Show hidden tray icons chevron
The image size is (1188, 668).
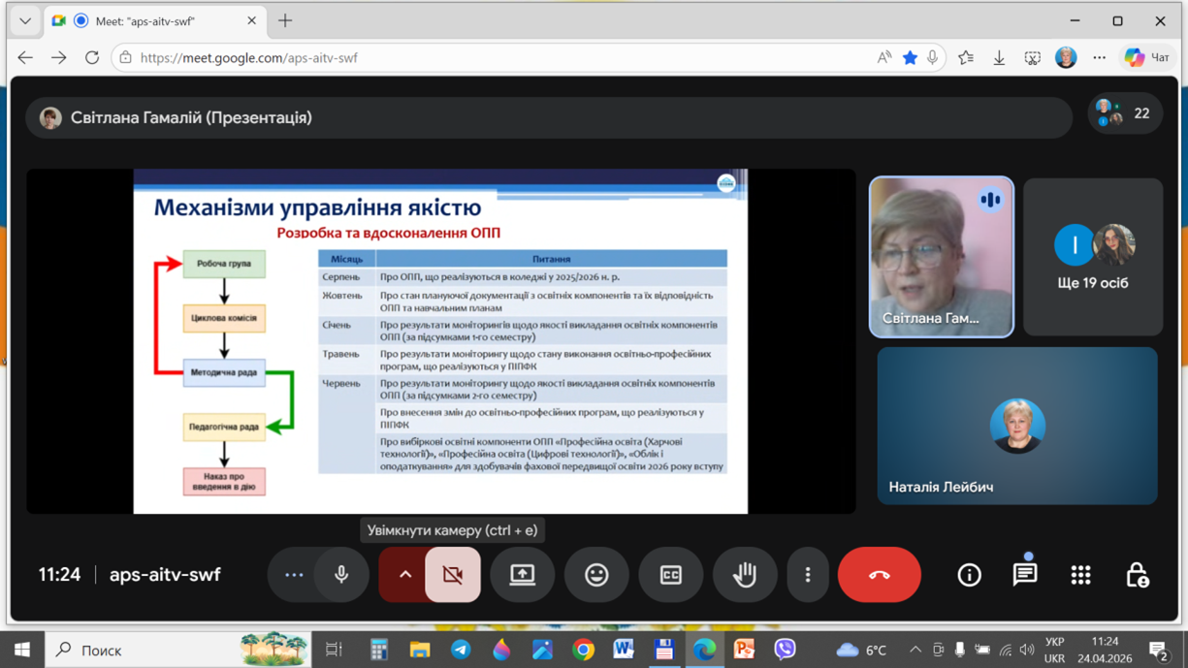915,650
